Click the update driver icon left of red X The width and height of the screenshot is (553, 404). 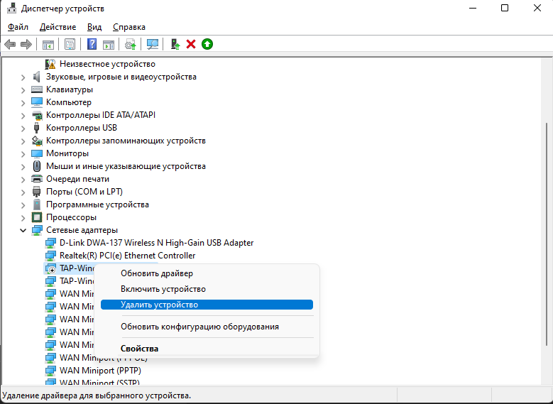[x=175, y=44]
